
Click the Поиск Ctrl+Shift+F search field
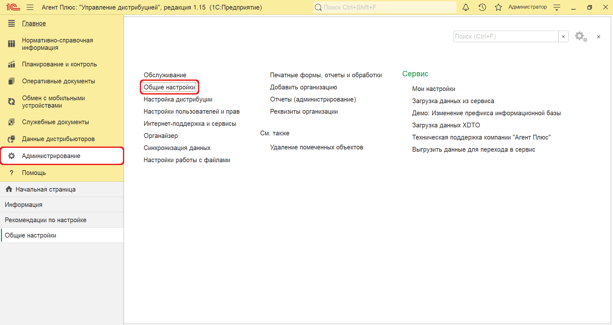385,7
